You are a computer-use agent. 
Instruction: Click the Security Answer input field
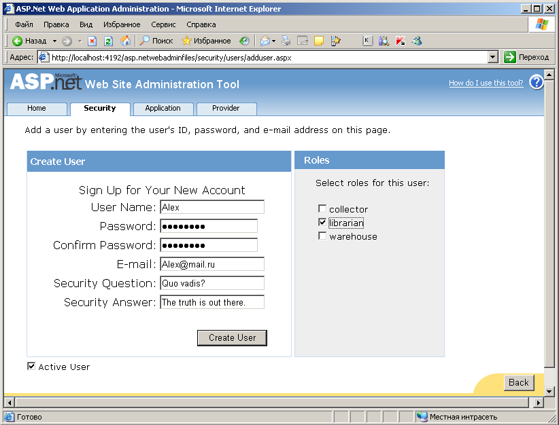pos(212,302)
